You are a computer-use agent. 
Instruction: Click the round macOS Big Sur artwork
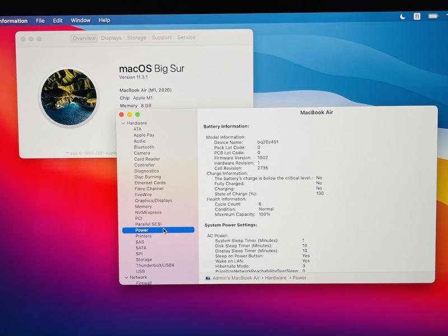coord(68,97)
